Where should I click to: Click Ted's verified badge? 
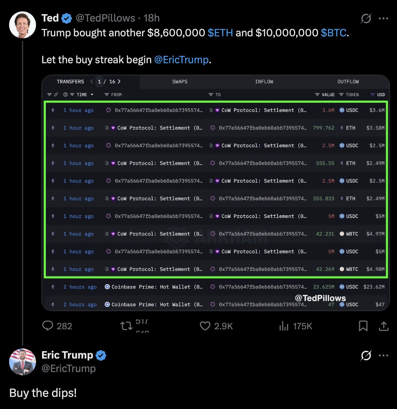pyautogui.click(x=67, y=18)
